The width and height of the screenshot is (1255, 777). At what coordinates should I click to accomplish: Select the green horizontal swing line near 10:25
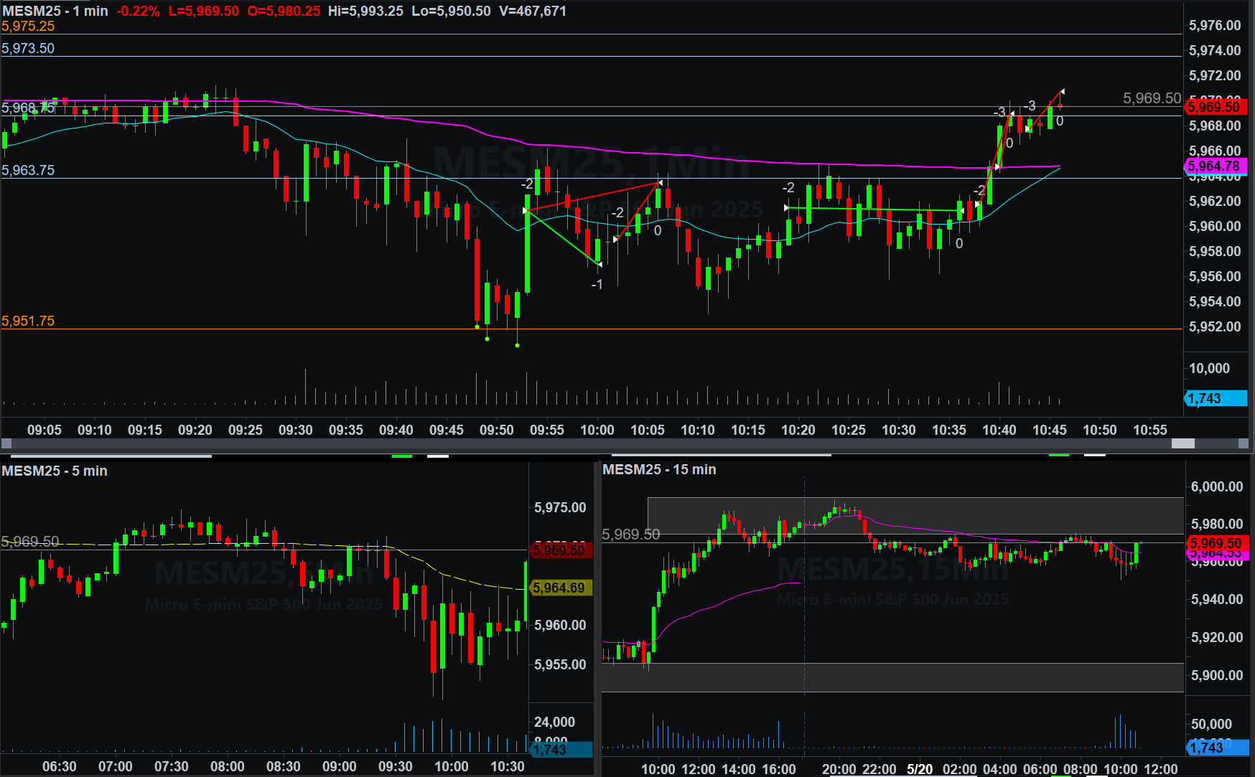coord(874,209)
